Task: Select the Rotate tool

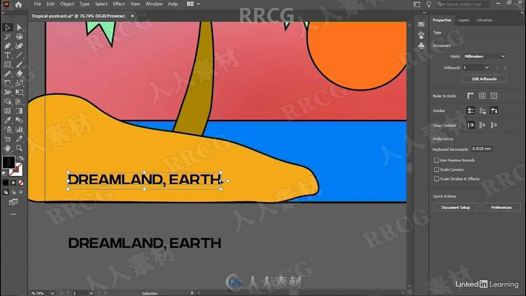Action: pyautogui.click(x=7, y=83)
